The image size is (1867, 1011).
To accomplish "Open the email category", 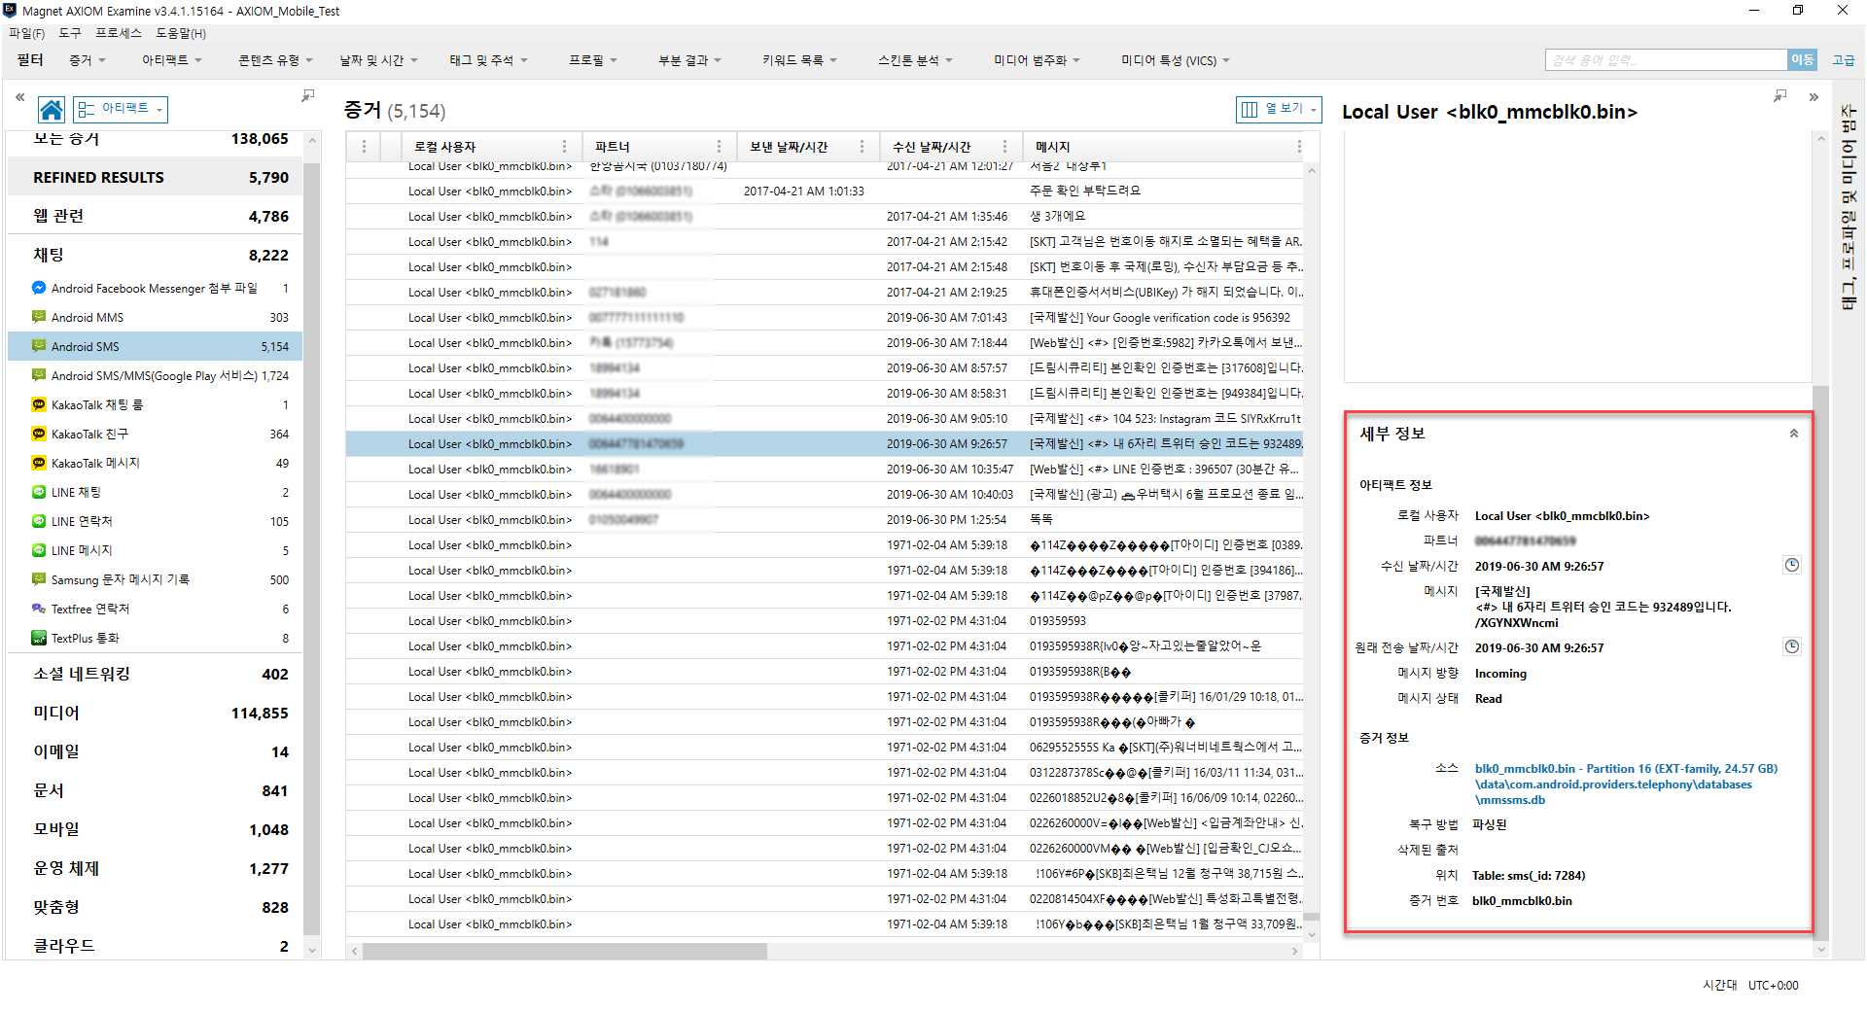I will [155, 751].
